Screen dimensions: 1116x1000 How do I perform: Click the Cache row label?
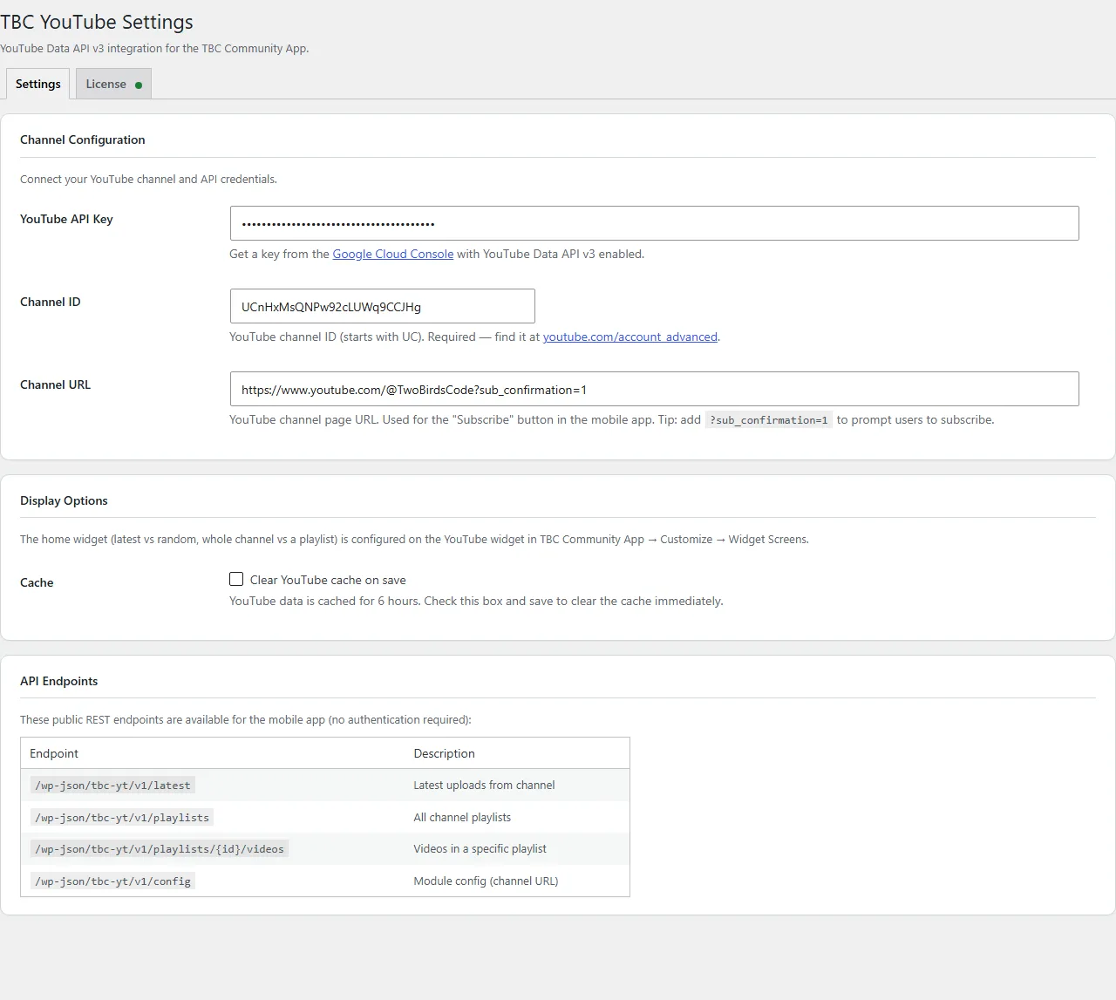coord(37,582)
